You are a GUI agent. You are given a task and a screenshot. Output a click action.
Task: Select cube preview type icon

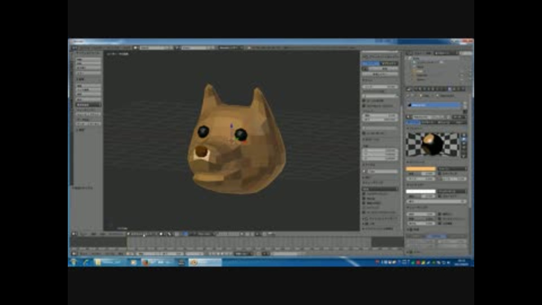[464, 143]
